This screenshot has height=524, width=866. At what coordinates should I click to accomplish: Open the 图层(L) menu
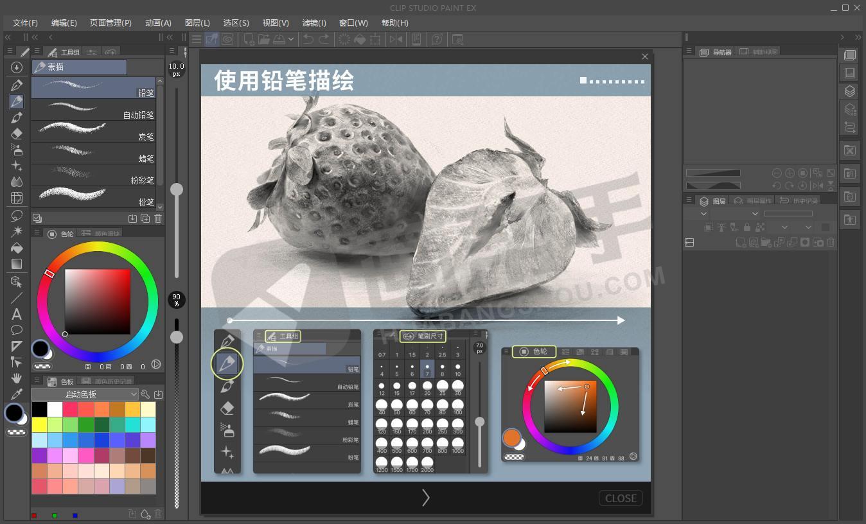click(x=197, y=22)
